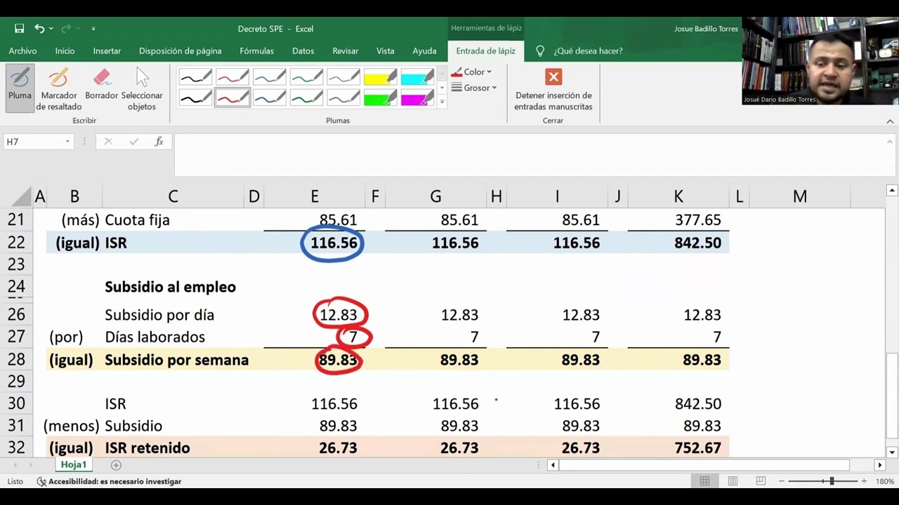
Task: Click Detener inserción de entradas manuscritas
Action: click(x=553, y=89)
